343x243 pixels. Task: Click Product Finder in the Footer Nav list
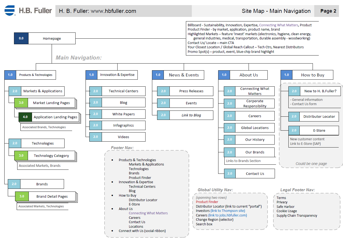(140, 178)
